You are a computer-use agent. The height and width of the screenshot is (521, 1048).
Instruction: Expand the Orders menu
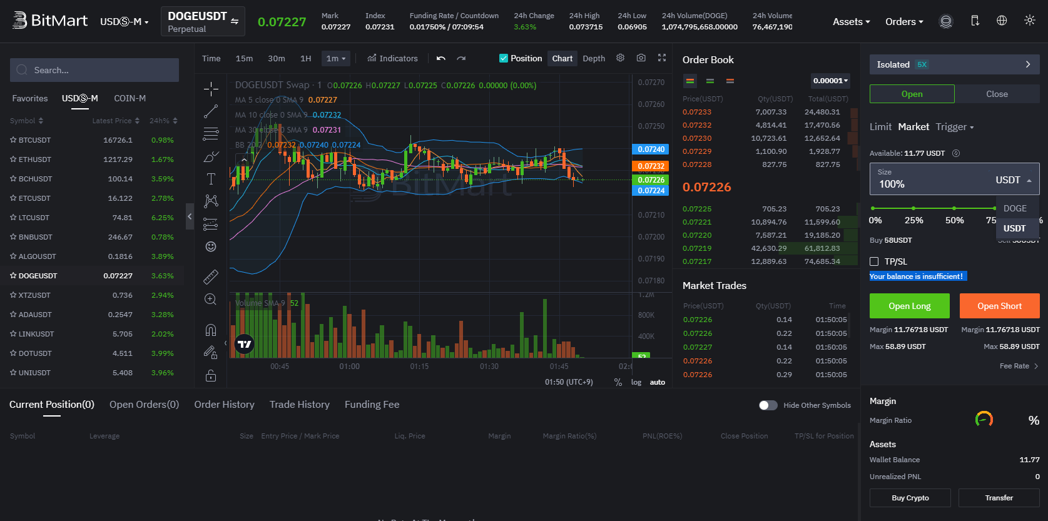[904, 21]
